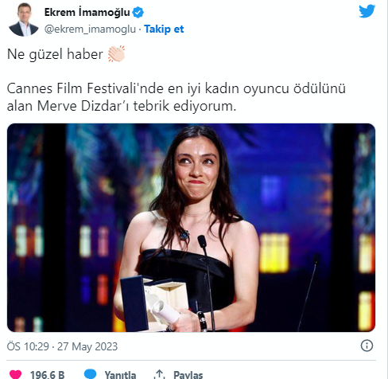Click the Twitter bird logo
Viewport: 388px width, 379px height.
coord(367,11)
